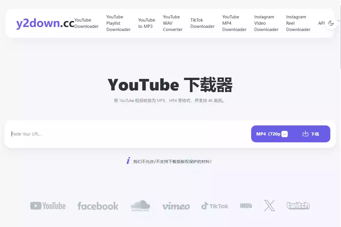Select YouTube to MP3 nav link
This screenshot has width=341, height=227.
147,23
